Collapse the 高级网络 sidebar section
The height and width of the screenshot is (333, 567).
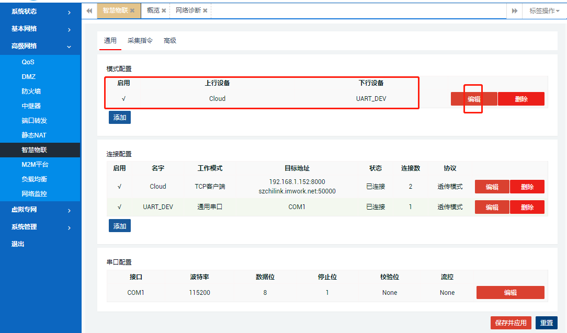(x=24, y=45)
